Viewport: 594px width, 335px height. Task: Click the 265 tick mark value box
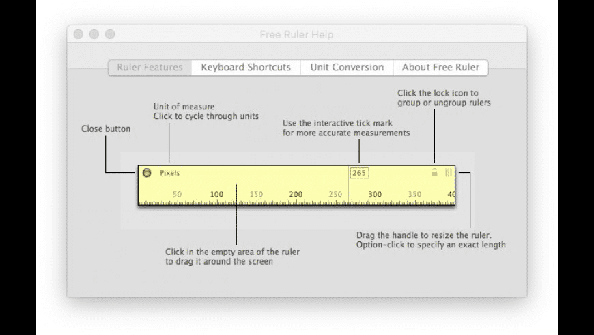coord(360,173)
